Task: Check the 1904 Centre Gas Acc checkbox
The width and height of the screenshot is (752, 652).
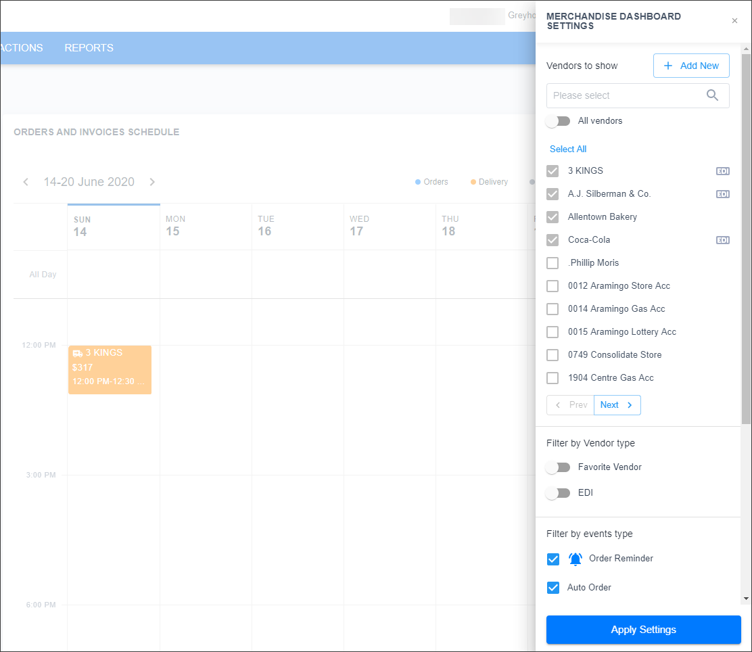Action: tap(553, 378)
